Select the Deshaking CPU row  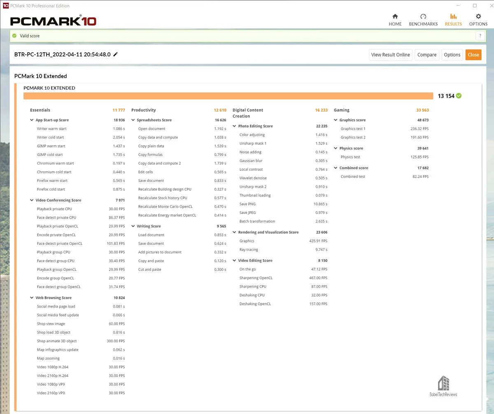(283, 295)
